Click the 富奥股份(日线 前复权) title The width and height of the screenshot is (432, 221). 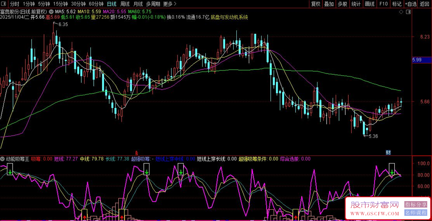tap(24, 12)
